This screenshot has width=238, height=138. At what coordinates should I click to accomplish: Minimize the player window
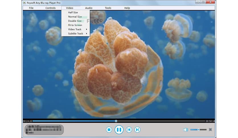198,2
